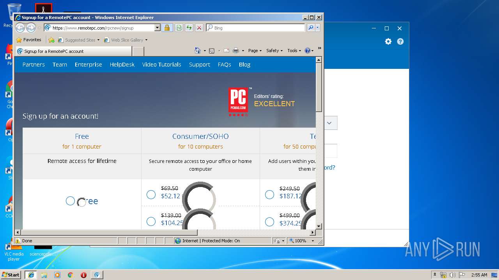Open Page menu in command bar
Screen dimensions: 499x280
point(255,51)
